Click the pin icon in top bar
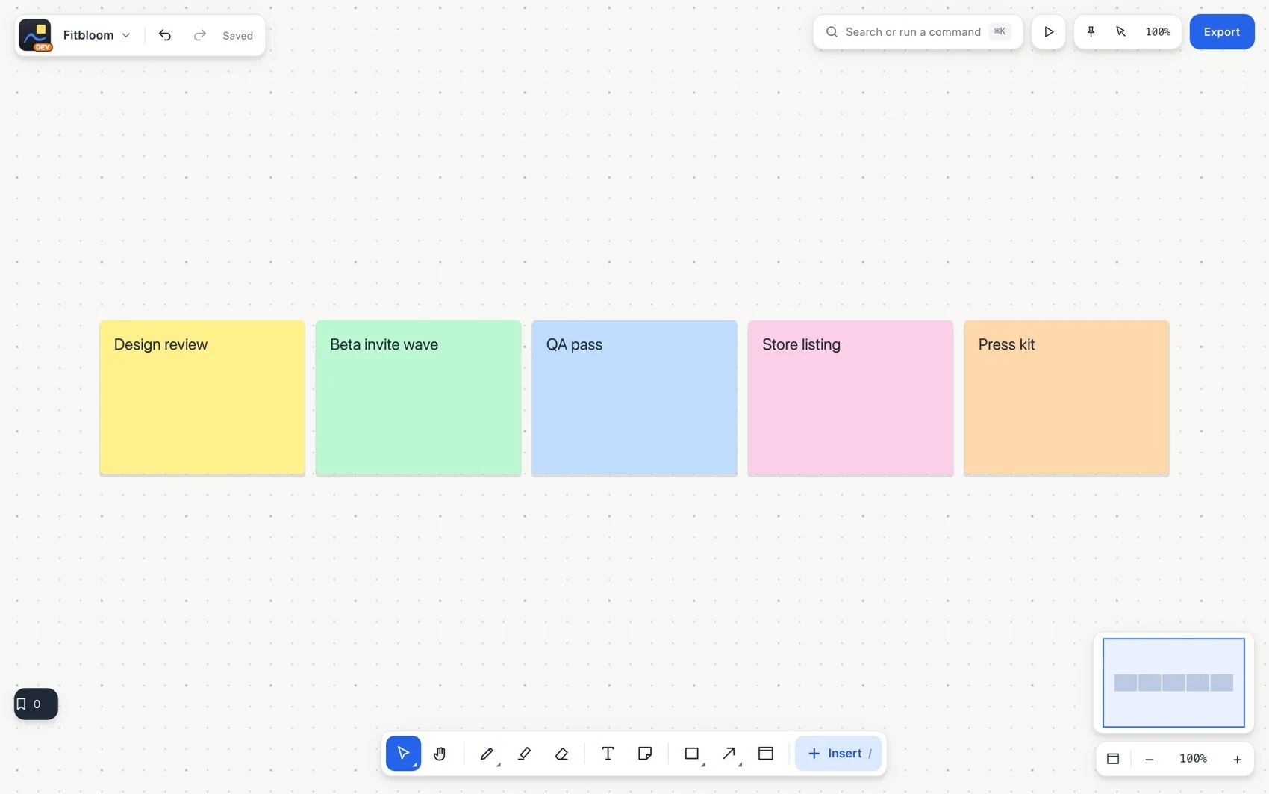Viewport: 1269px width, 794px height. click(x=1091, y=31)
